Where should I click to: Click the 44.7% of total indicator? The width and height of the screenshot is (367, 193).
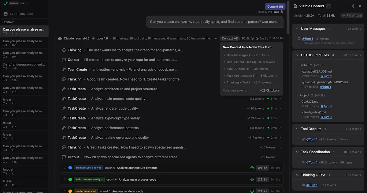[352, 16]
